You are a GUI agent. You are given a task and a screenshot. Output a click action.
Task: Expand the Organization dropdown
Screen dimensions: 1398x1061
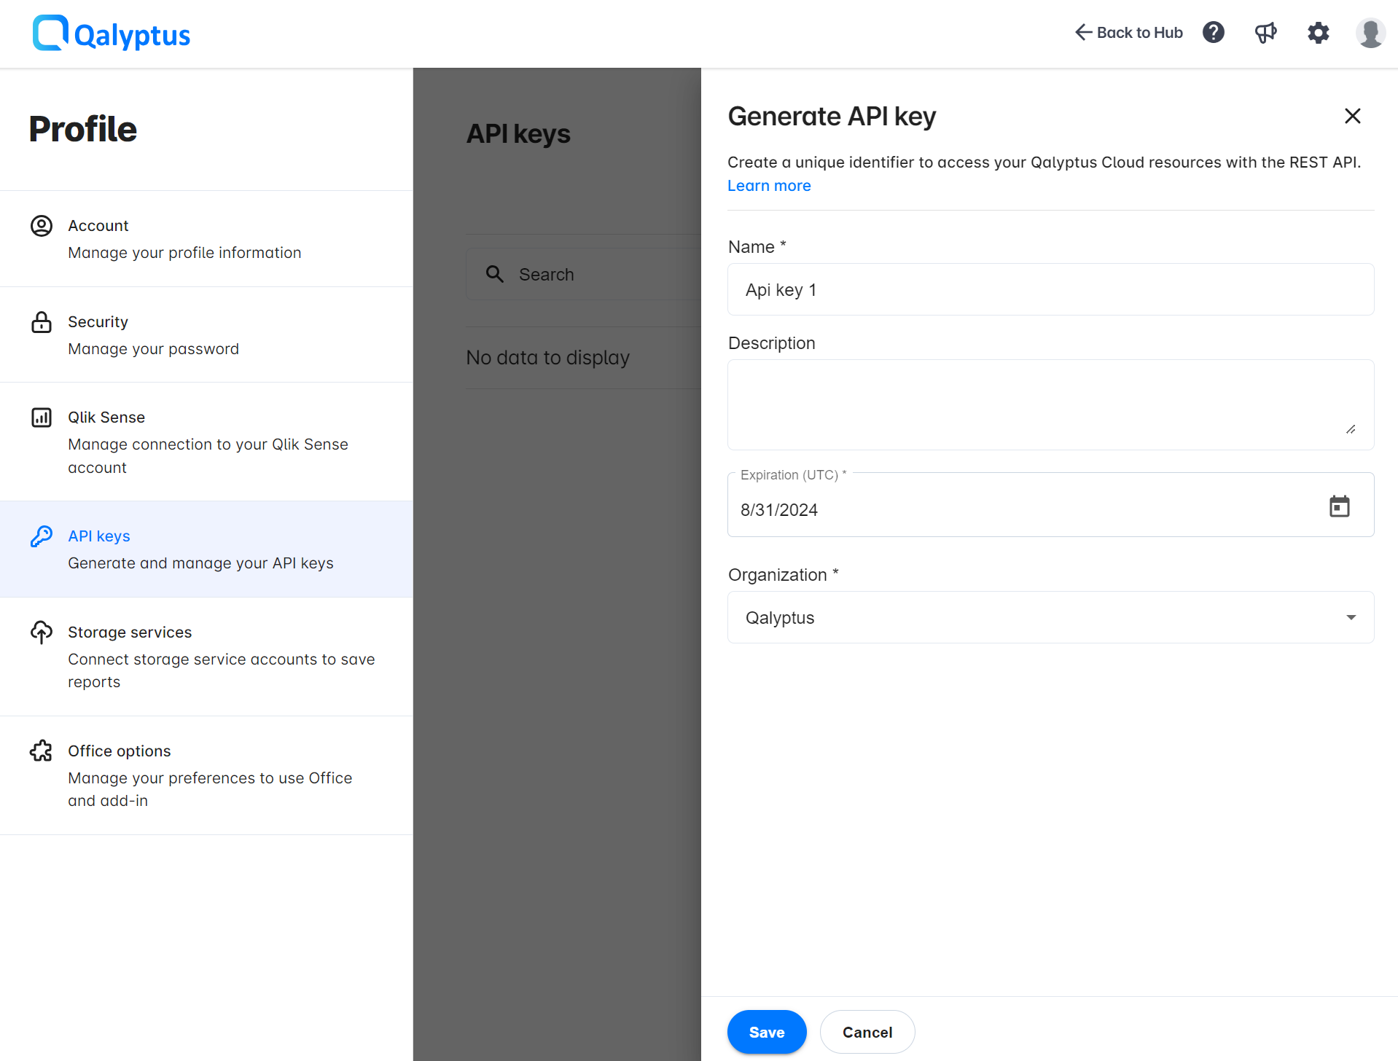1351,616
